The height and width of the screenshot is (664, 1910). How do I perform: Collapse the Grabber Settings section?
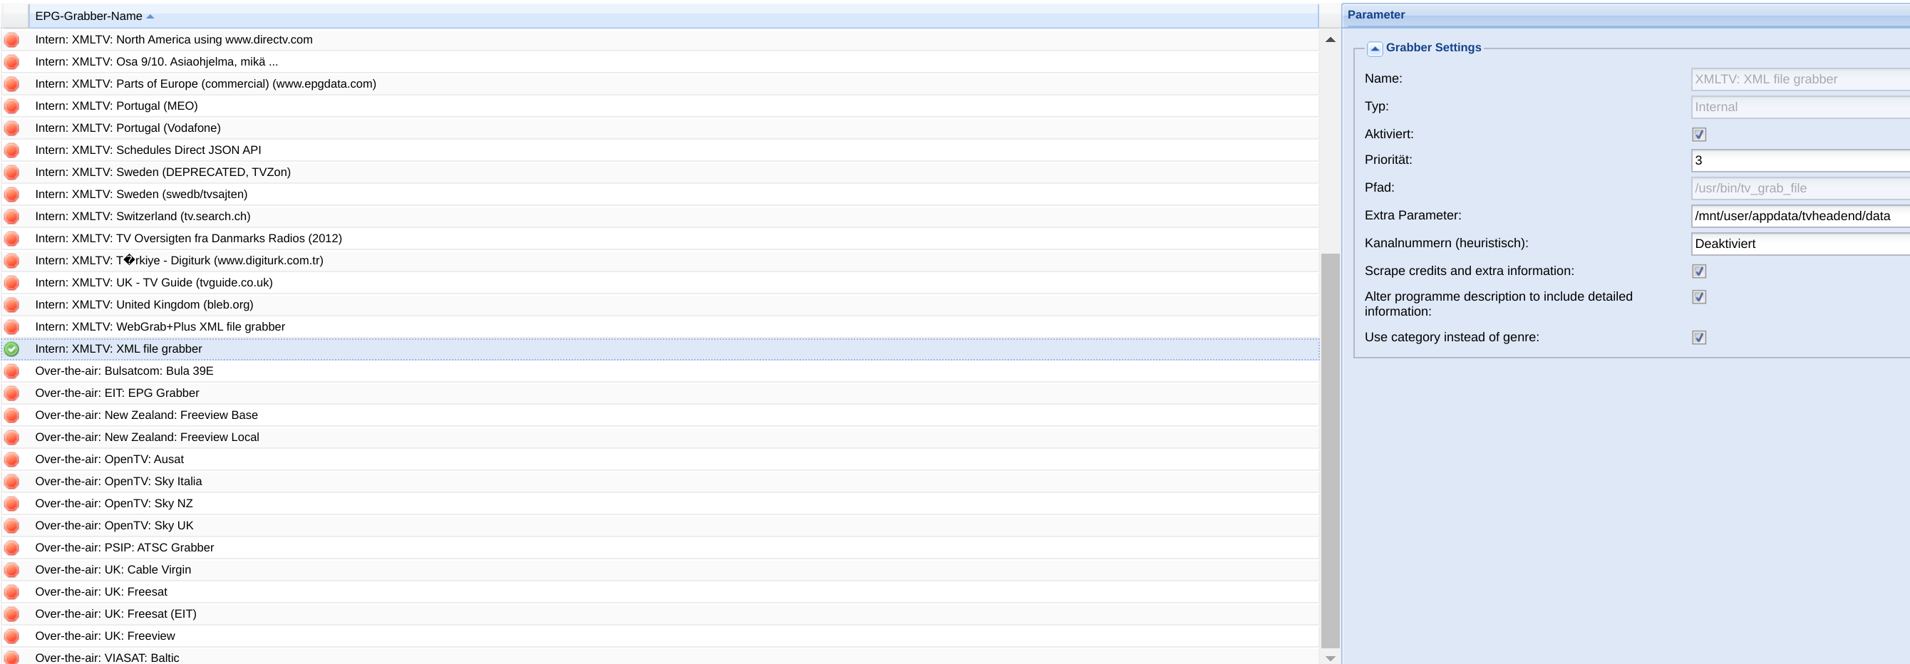(1375, 48)
